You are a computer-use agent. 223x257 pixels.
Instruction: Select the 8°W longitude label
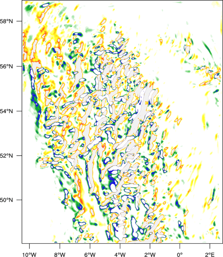[x=60, y=254]
